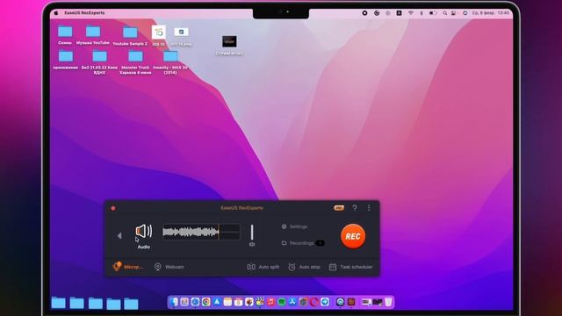Select the 'iOS 15' file on the desktop

coord(158,36)
